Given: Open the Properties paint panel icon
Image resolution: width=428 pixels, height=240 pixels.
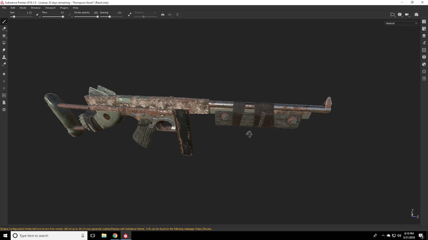Looking at the screenshot, I should (424, 43).
